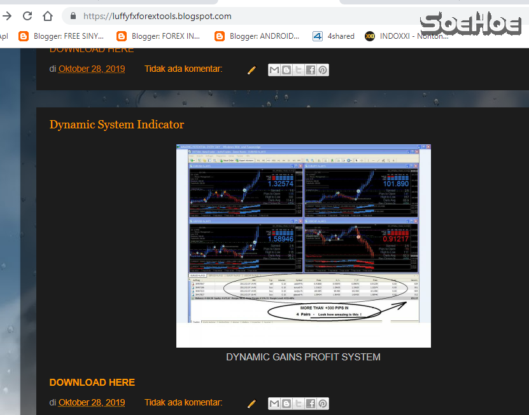The image size is (529, 415).
Task: Open the Blogger: ANDROID... bookmark
Action: pos(257,36)
